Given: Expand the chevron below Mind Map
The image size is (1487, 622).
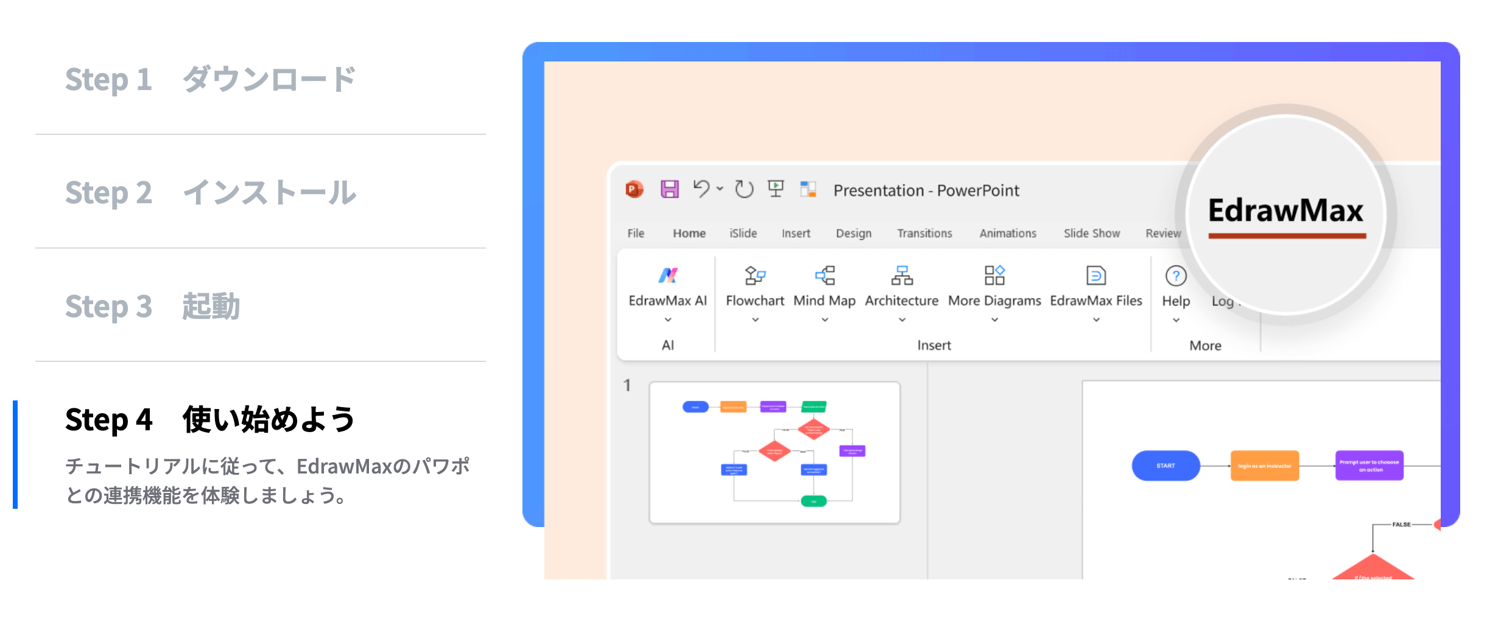Looking at the screenshot, I should coord(824,320).
